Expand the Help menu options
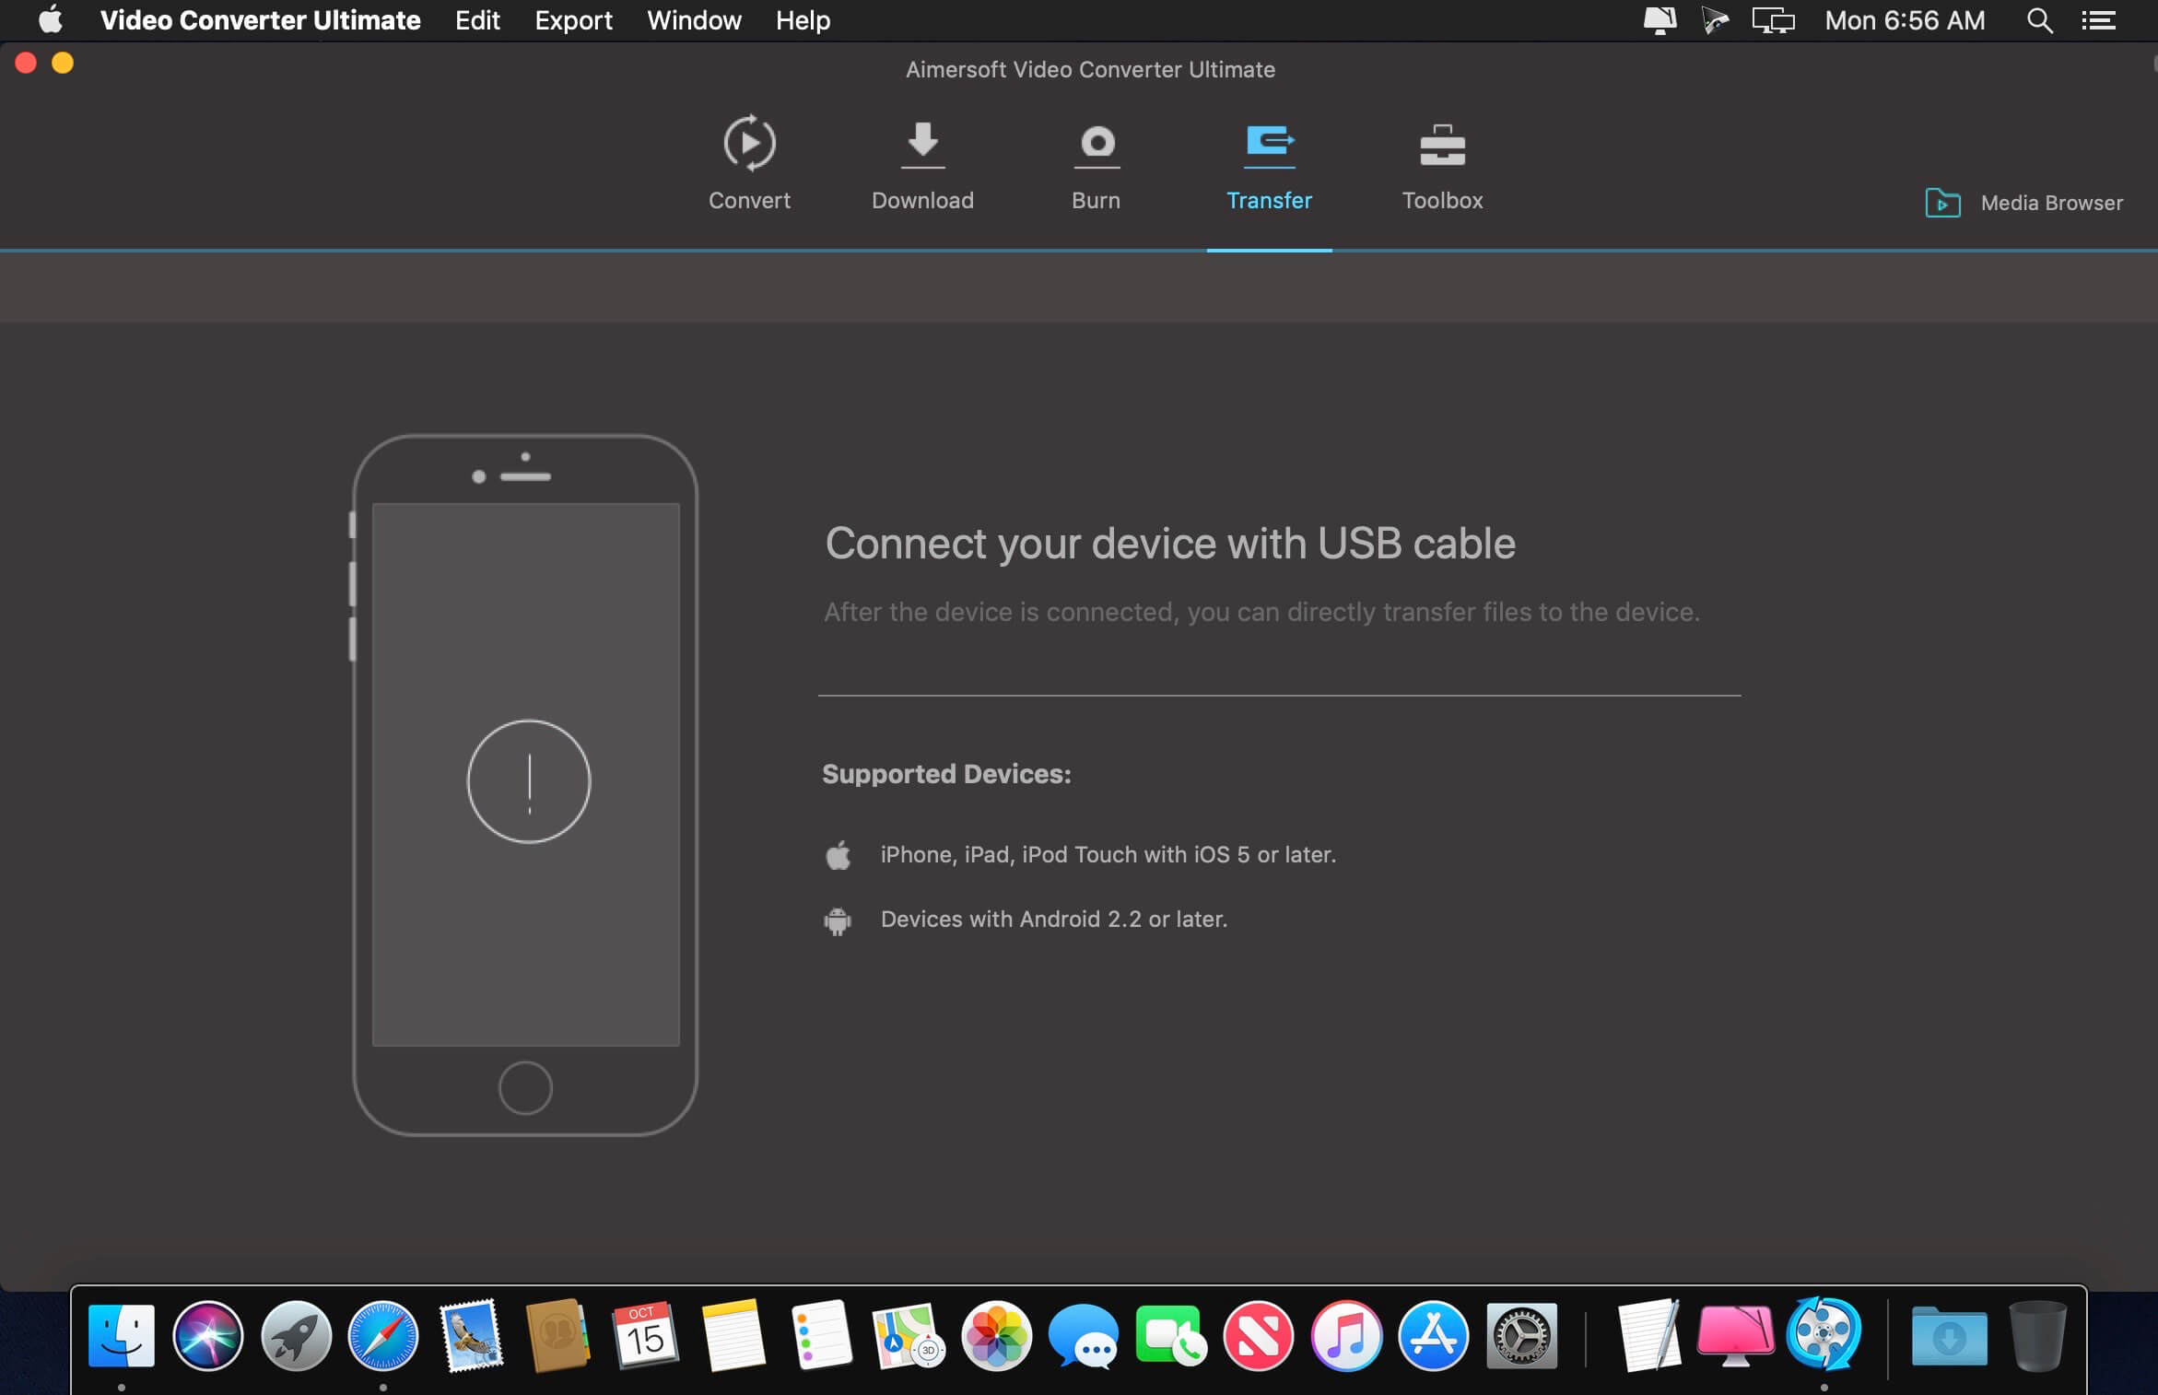2158x1395 pixels. [x=801, y=18]
